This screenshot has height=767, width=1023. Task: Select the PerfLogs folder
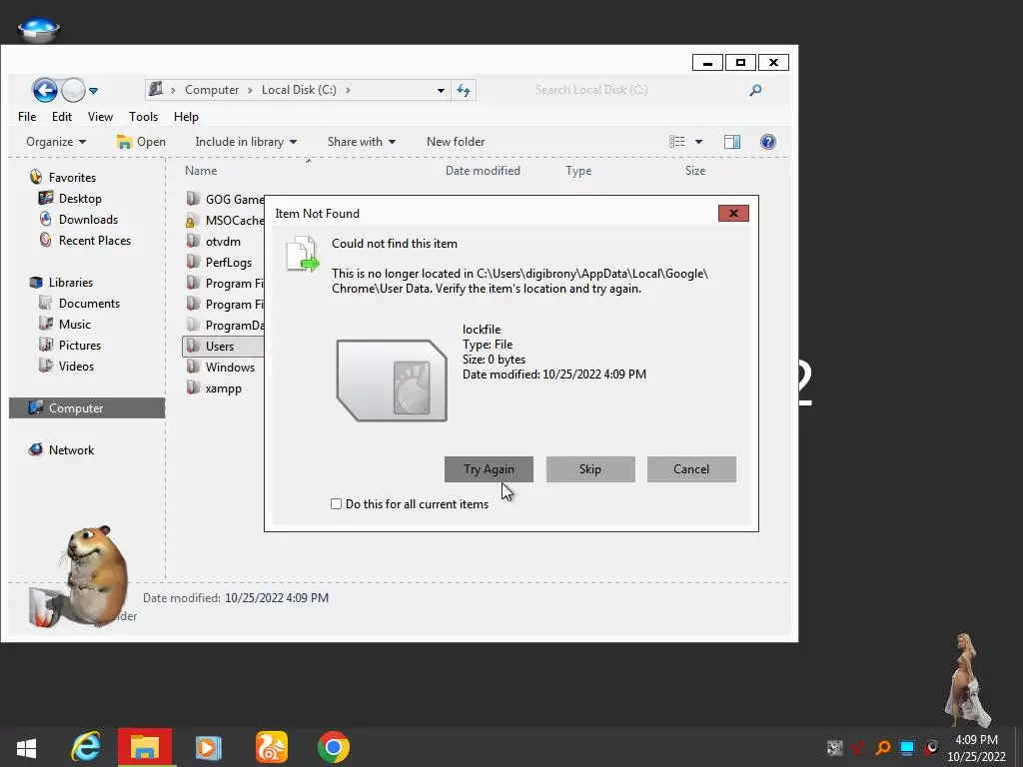tap(219, 263)
